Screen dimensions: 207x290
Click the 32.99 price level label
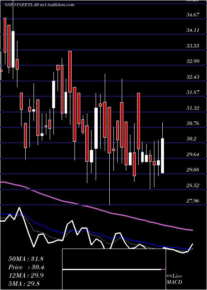point(193,61)
